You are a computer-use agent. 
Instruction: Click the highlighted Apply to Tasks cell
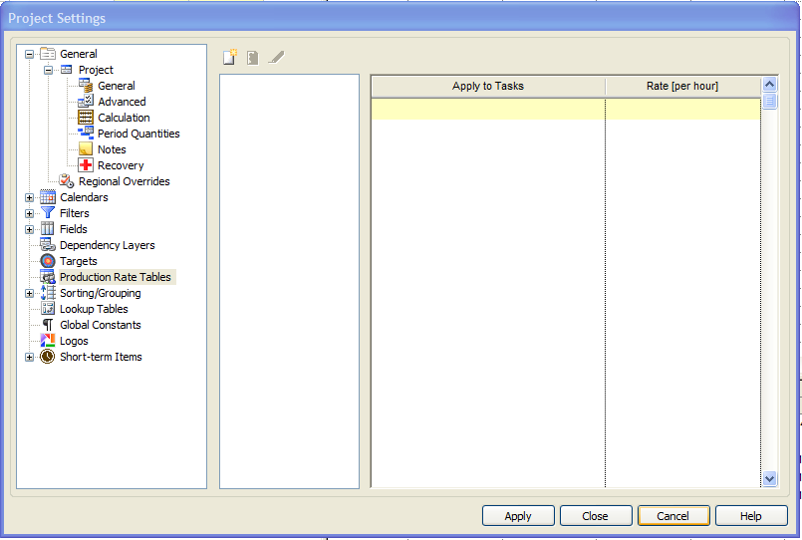coord(487,109)
